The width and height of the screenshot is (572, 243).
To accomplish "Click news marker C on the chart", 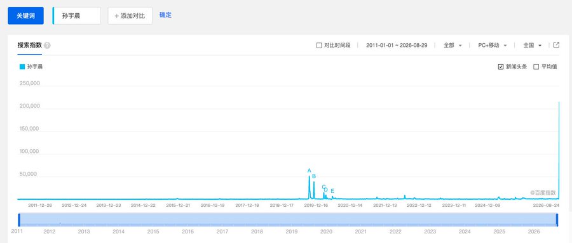I will click(x=323, y=187).
